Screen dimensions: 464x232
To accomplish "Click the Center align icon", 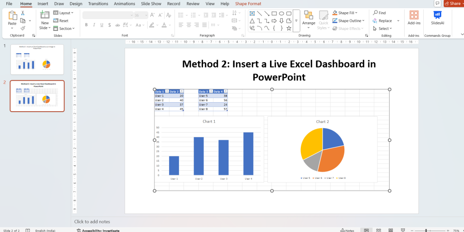I will point(189,25).
